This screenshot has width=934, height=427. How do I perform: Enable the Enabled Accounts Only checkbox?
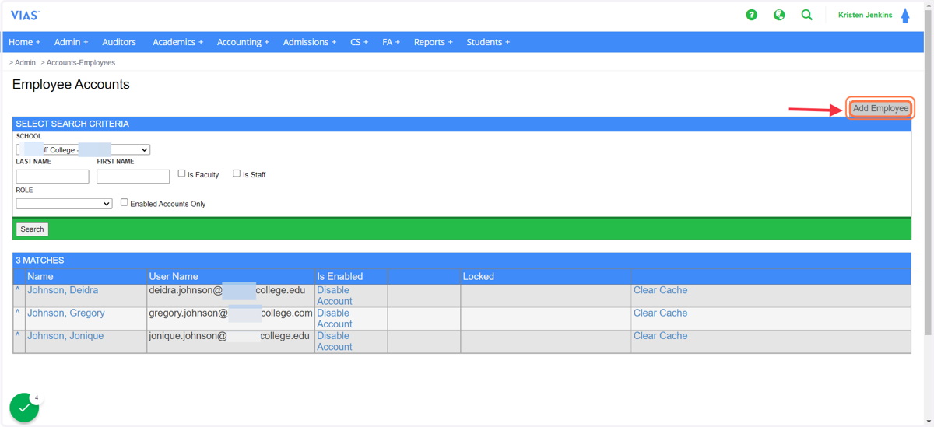pos(124,202)
